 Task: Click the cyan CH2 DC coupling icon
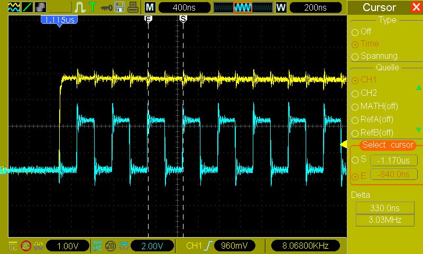pos(97,246)
